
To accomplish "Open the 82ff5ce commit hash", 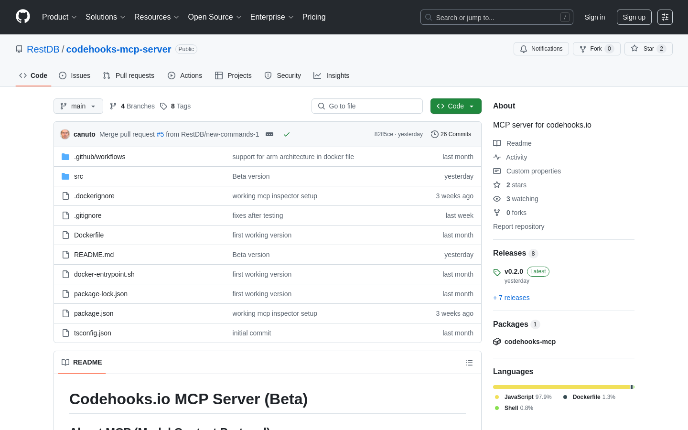I will 384,134.
